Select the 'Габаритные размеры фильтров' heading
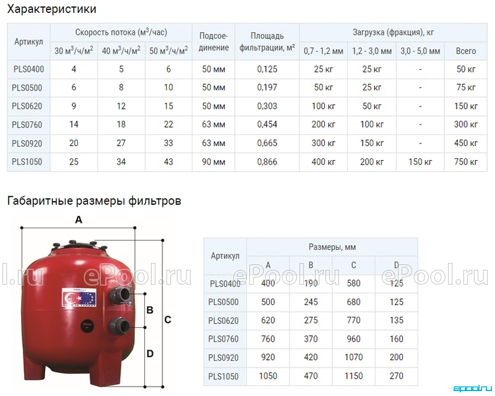The image size is (495, 396). [94, 201]
